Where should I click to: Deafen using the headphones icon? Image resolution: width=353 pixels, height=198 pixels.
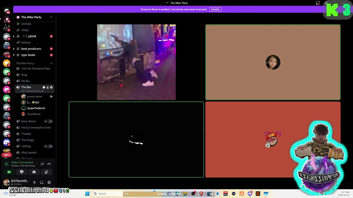[42, 182]
